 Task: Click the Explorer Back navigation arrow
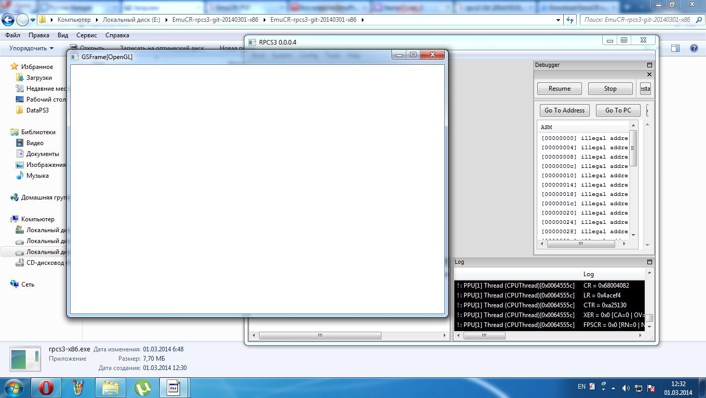[x=8, y=20]
